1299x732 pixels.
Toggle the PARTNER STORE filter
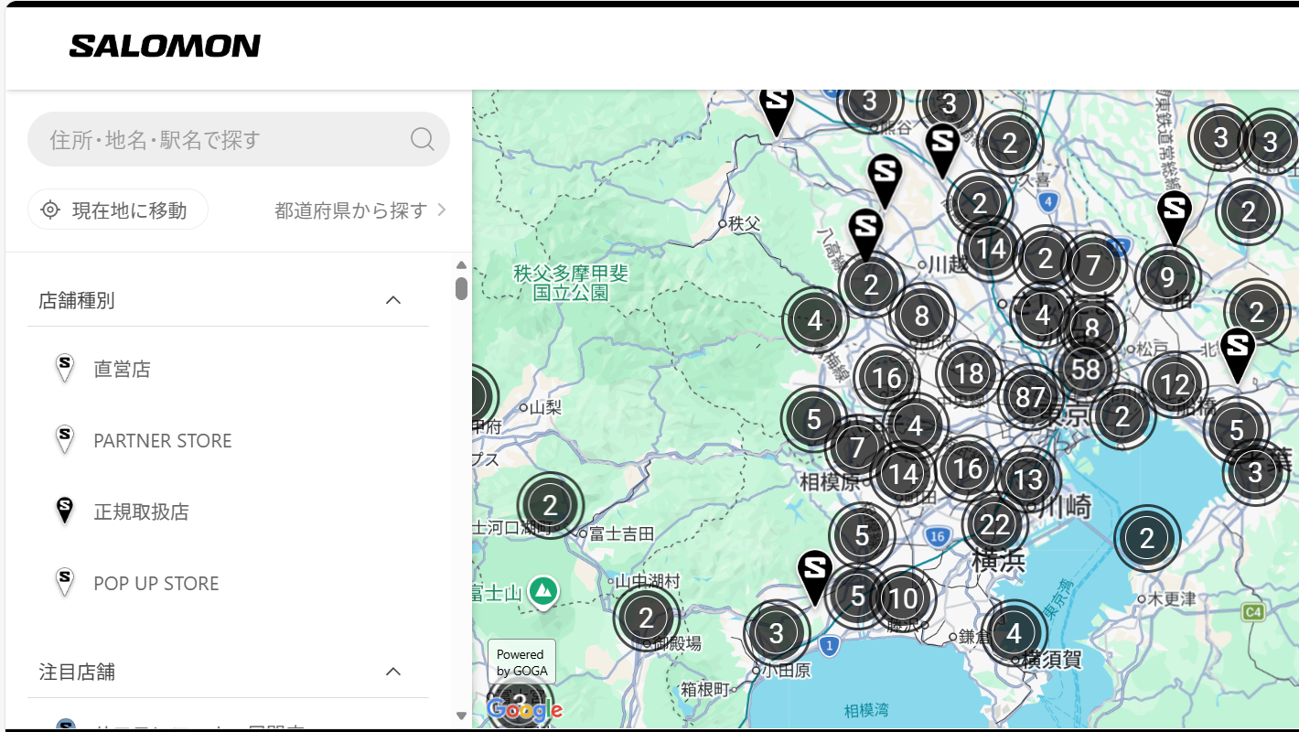162,440
